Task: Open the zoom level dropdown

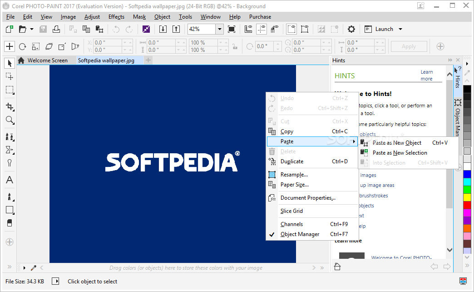Action: (220, 29)
